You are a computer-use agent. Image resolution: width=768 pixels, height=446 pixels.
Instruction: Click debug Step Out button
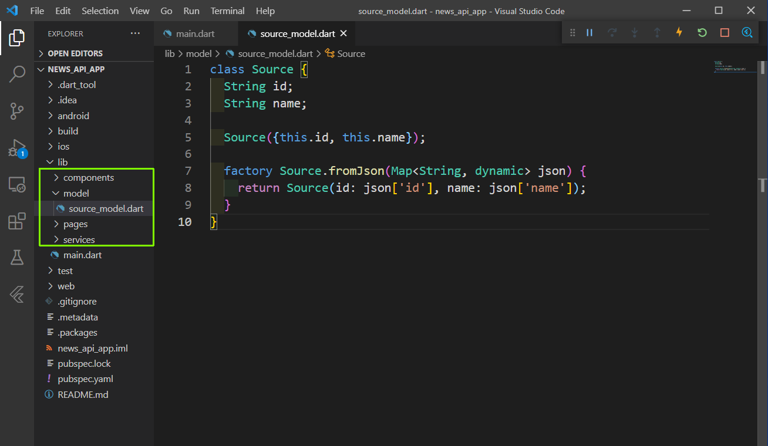(x=657, y=32)
